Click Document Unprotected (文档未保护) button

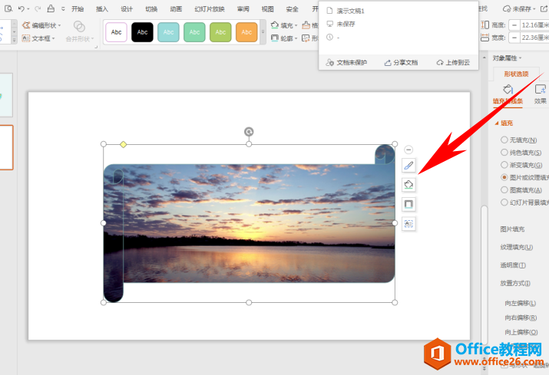pyautogui.click(x=346, y=62)
